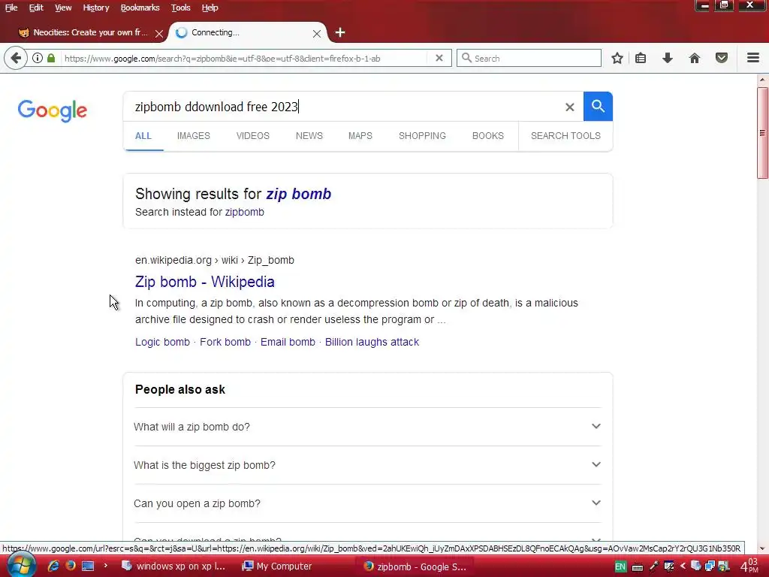This screenshot has width=769, height=577.
Task: Open the Help menu
Action: coord(210,8)
